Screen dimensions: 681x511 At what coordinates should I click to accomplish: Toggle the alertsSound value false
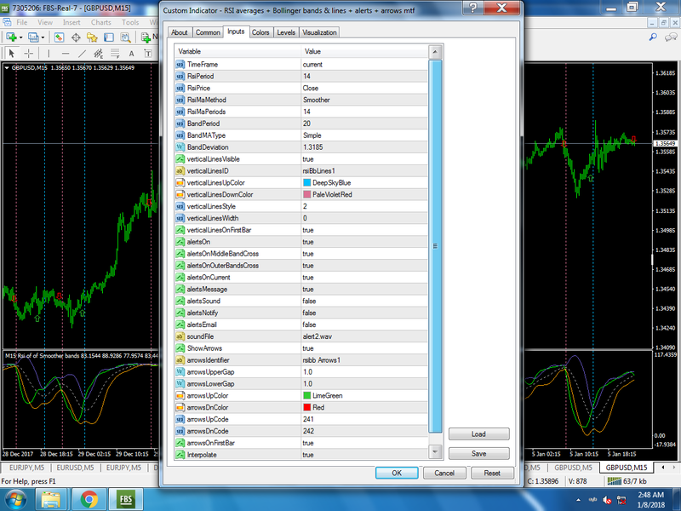364,301
